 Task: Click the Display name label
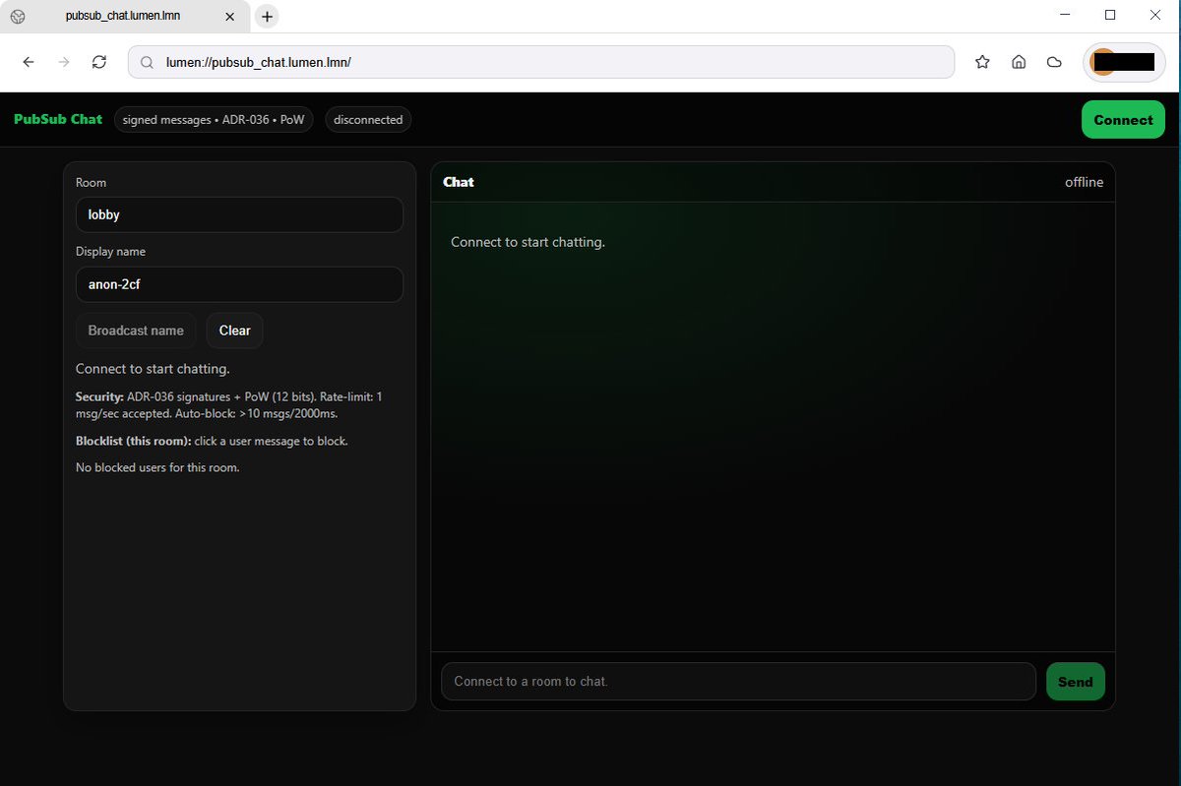pos(110,252)
